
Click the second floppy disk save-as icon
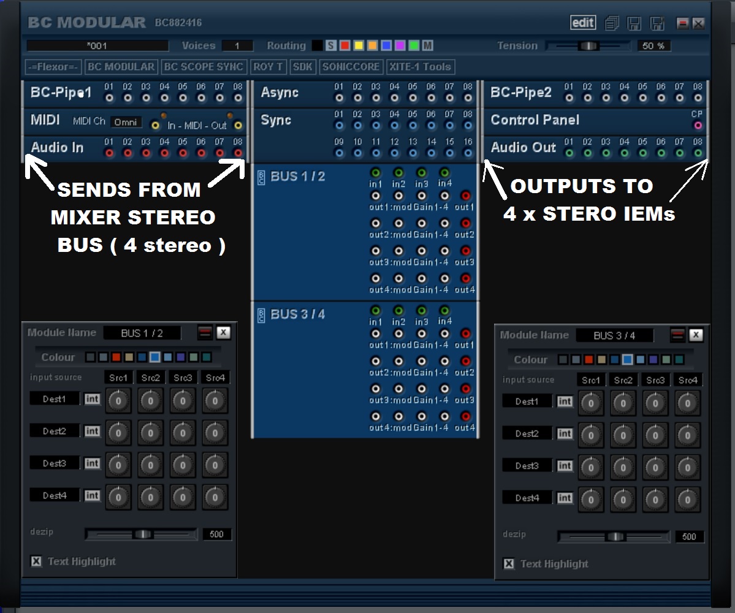click(657, 23)
